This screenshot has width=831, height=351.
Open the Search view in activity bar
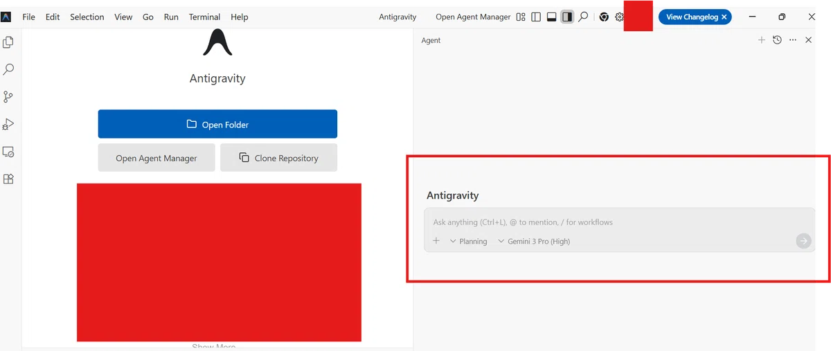coord(8,69)
